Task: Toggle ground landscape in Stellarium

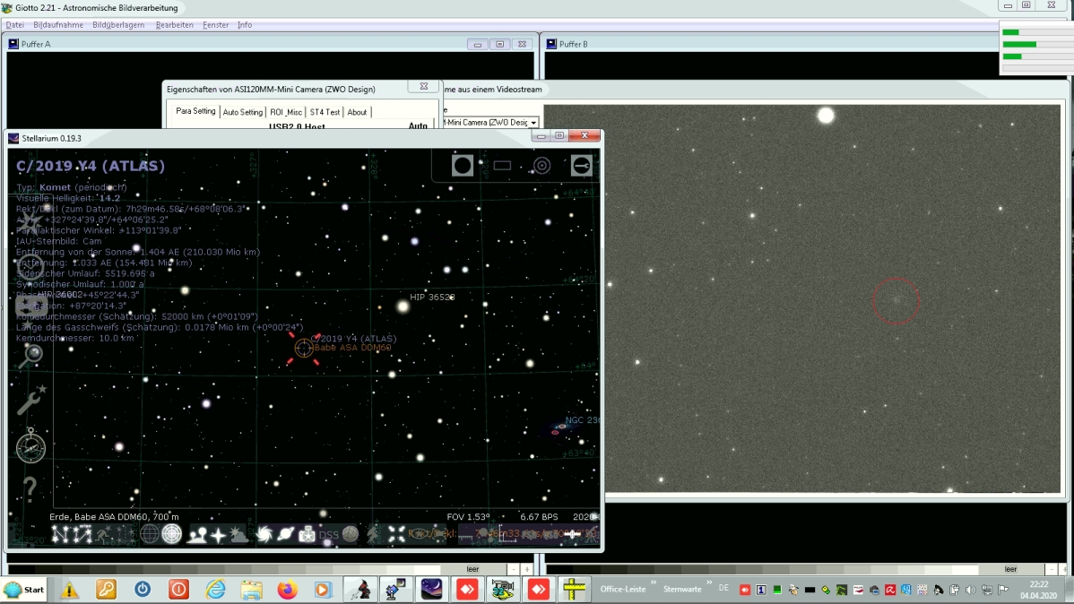Action: click(x=195, y=535)
